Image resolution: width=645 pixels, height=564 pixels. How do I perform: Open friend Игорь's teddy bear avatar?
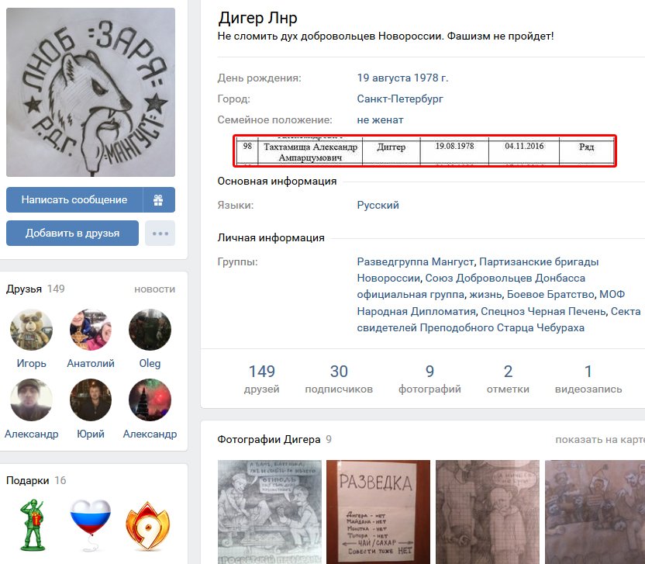click(x=31, y=330)
